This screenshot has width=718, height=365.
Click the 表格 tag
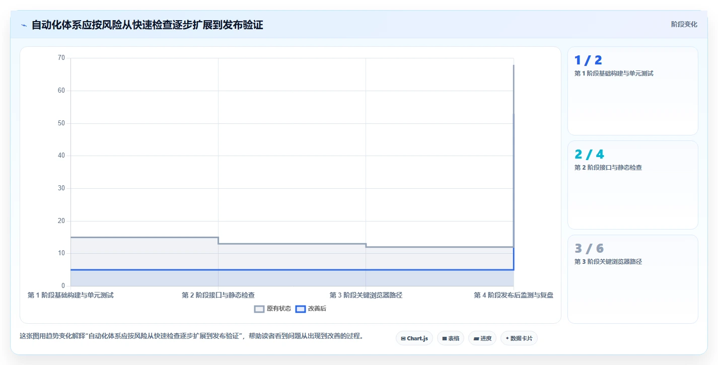(451, 338)
